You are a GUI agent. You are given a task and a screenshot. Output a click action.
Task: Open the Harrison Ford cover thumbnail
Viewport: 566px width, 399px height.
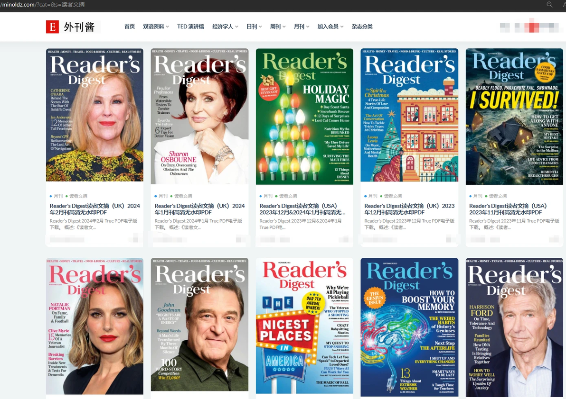[x=514, y=327]
